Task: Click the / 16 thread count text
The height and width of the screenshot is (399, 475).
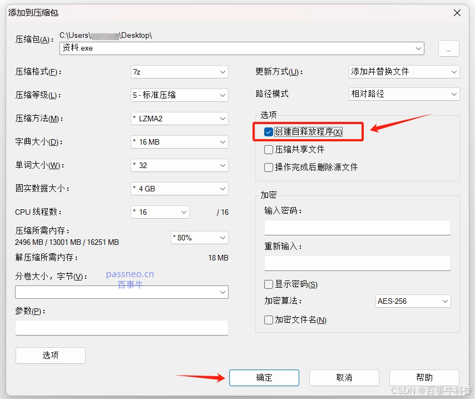Action: click(222, 212)
